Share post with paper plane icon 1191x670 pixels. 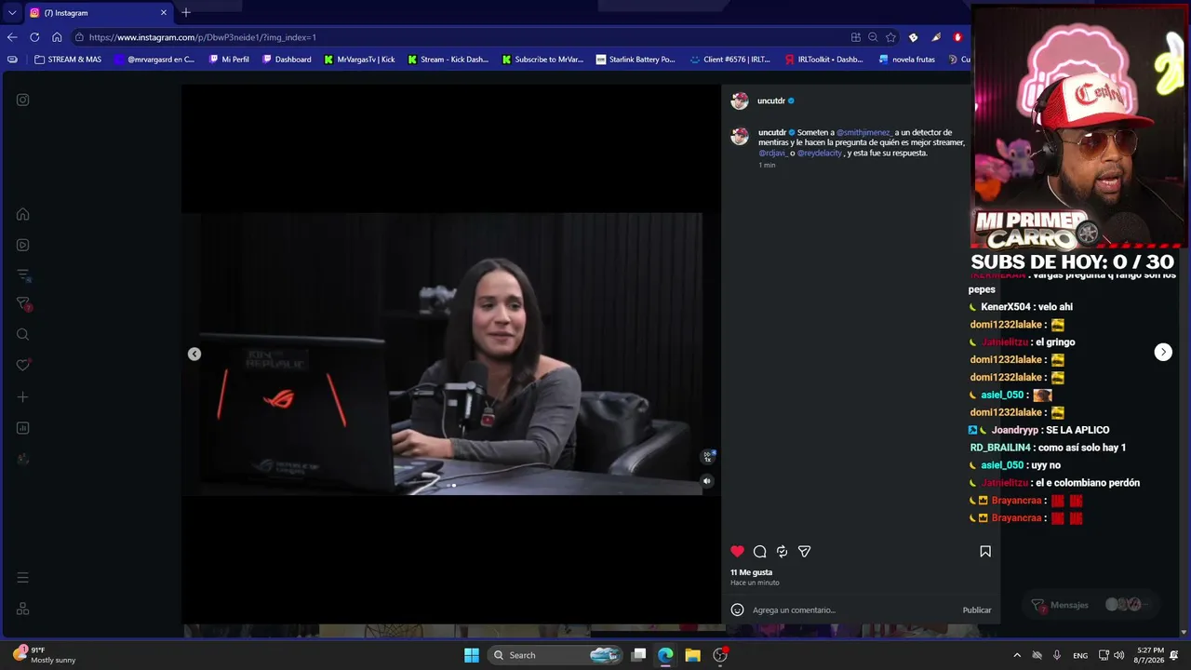tap(805, 551)
